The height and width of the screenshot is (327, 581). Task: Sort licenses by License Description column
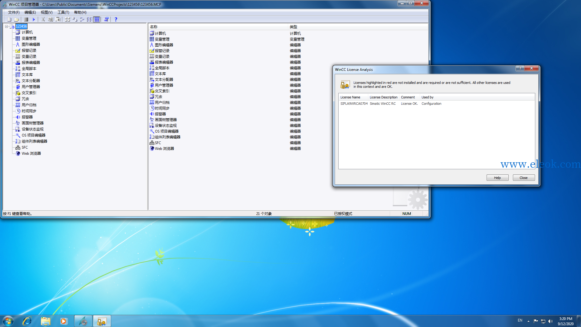click(383, 97)
